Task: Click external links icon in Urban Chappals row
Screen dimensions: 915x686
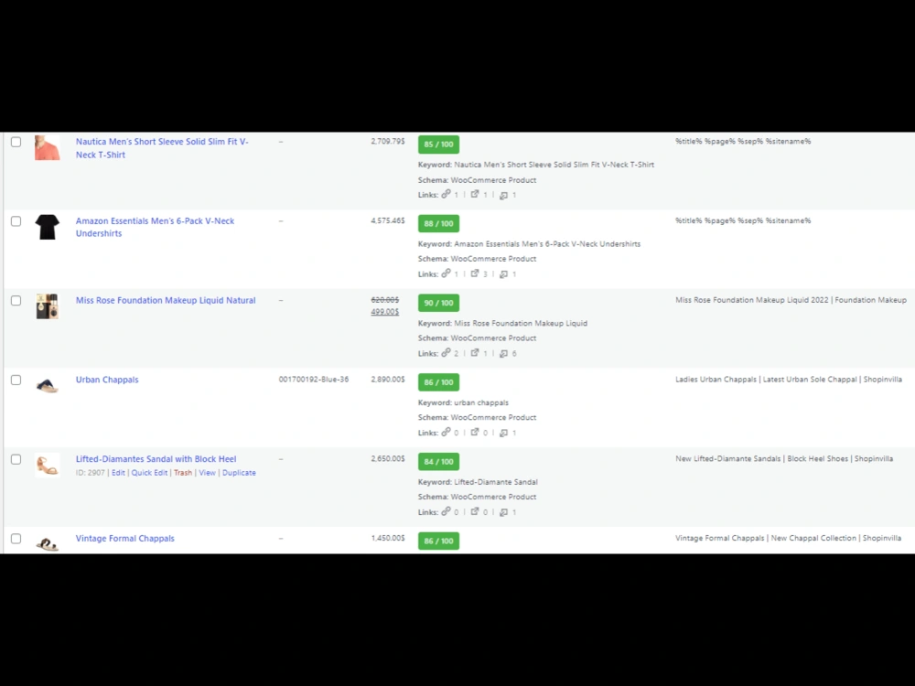Action: click(x=475, y=433)
